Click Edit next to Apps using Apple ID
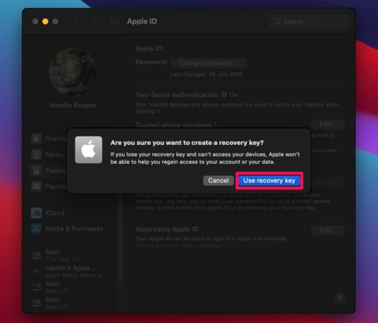378x323 pixels. coord(328,230)
